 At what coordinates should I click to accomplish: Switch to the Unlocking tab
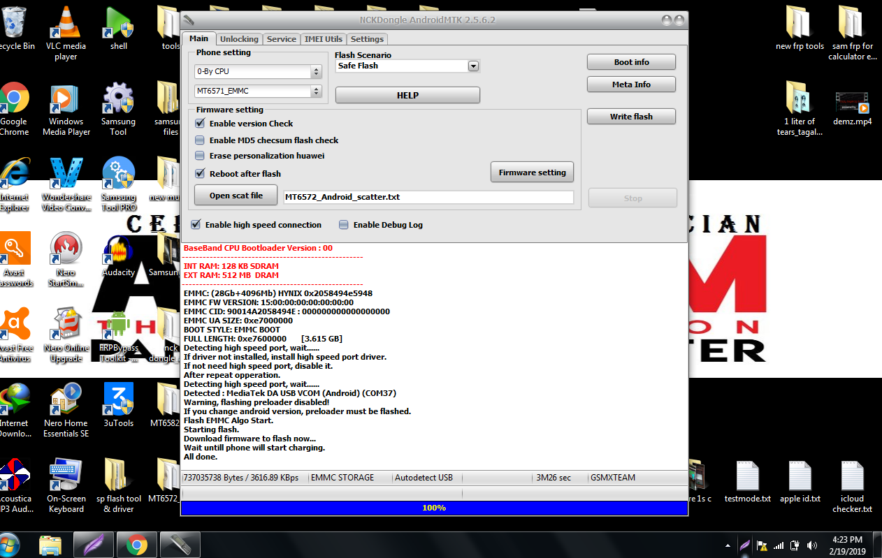239,39
